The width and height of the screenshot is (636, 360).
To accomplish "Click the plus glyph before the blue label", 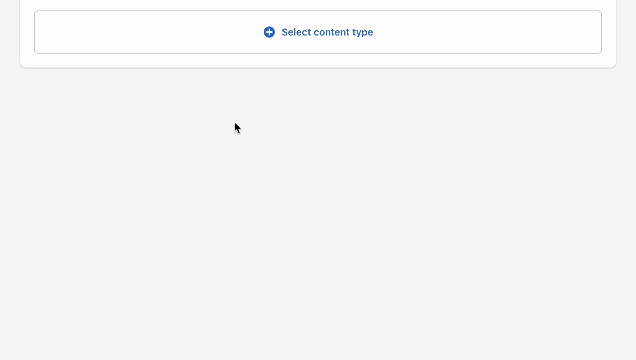I will click(269, 32).
